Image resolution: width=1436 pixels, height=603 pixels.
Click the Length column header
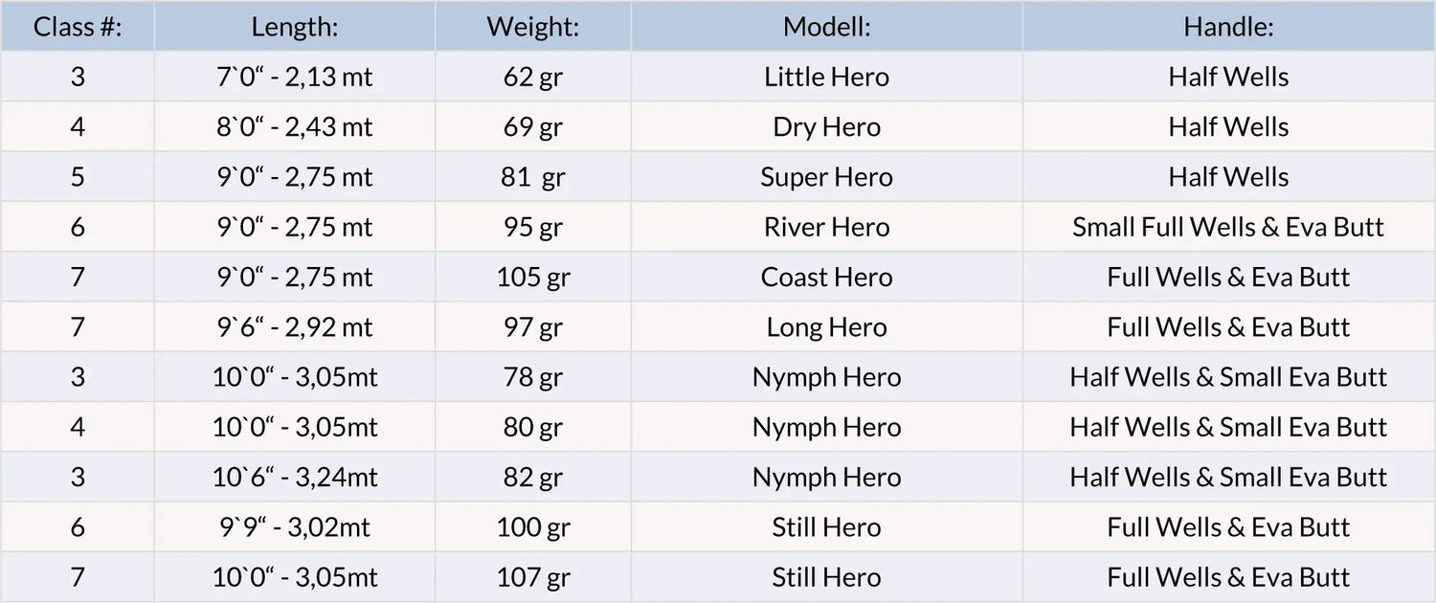[295, 27]
